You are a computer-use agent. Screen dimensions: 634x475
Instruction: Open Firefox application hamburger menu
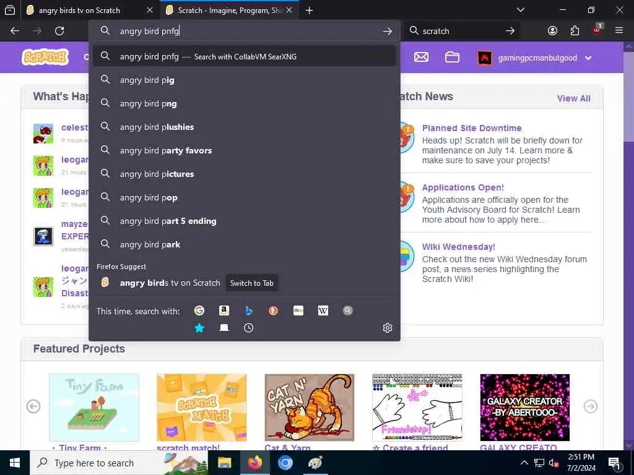(x=619, y=31)
